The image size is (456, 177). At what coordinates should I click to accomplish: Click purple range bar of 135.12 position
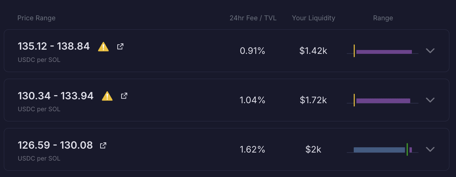384,52
